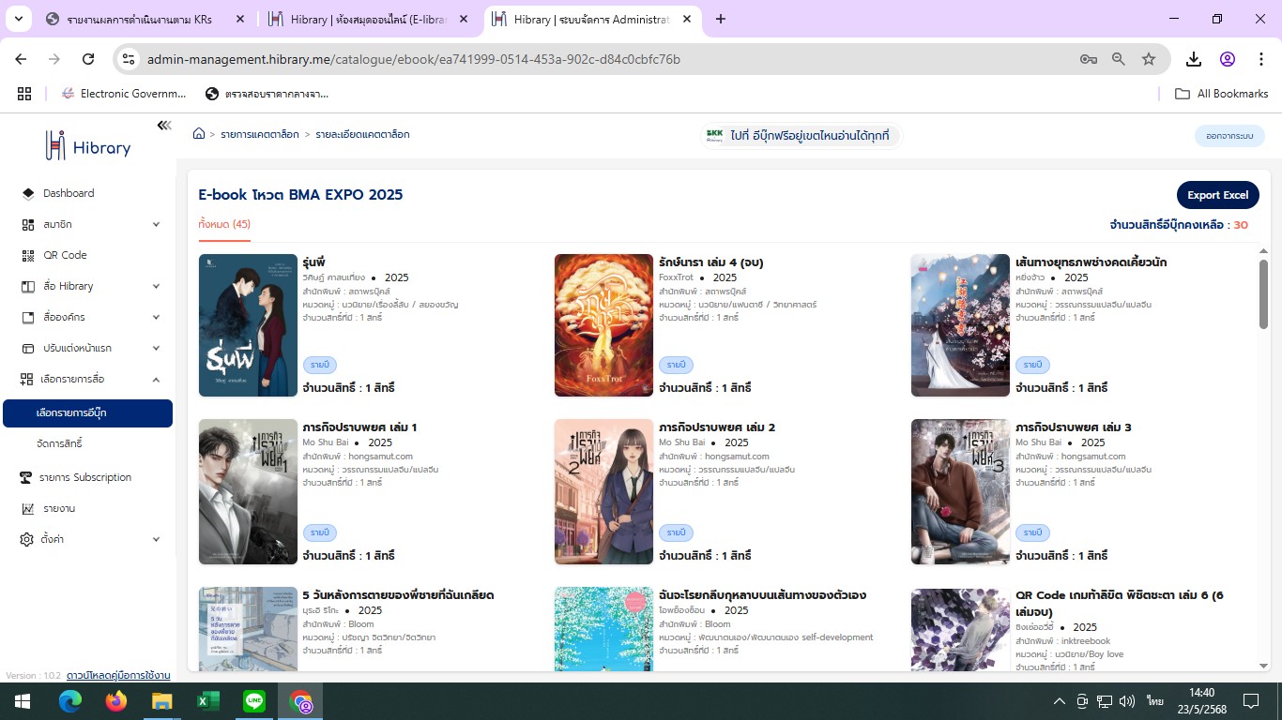Select the ทั้งหมด (45) tab
The width and height of the screenshot is (1282, 720).
click(224, 224)
